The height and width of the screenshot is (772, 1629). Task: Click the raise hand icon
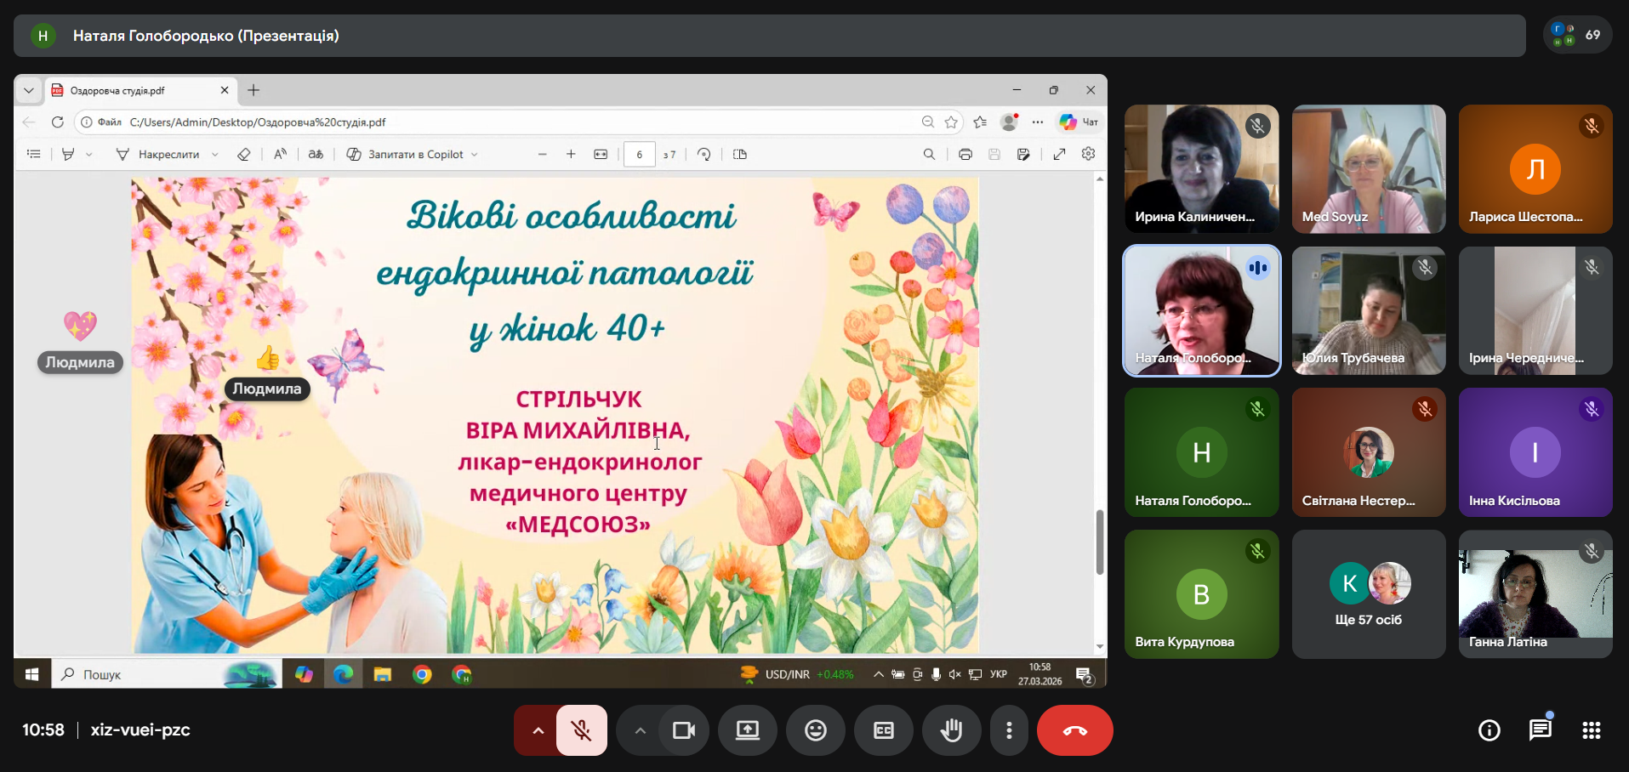[x=951, y=730]
